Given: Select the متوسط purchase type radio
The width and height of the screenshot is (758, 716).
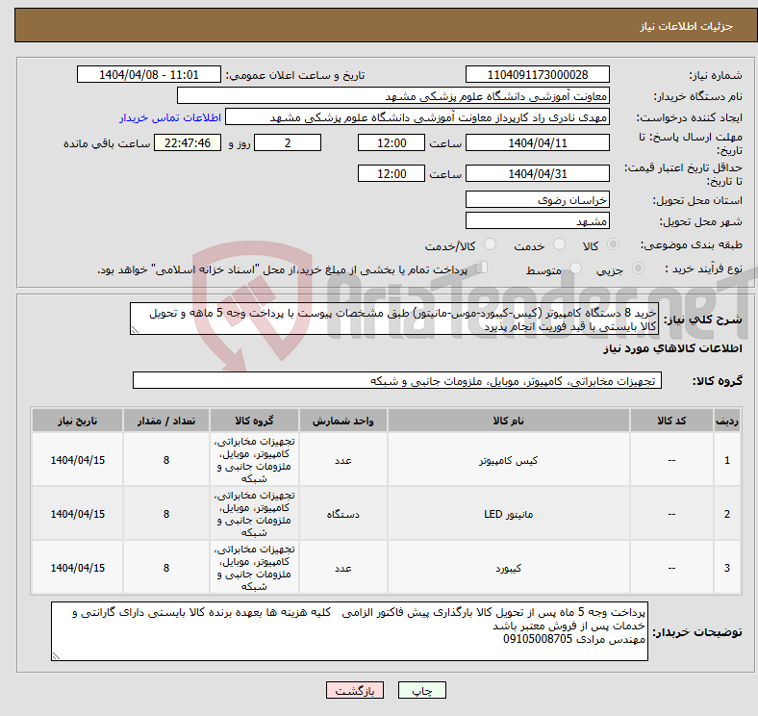Looking at the screenshot, I should [x=575, y=268].
